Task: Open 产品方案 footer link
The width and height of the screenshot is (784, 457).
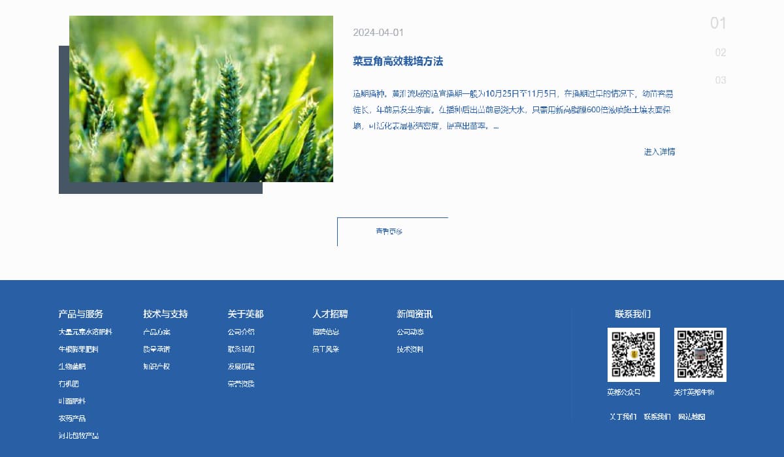Action: coord(157,332)
